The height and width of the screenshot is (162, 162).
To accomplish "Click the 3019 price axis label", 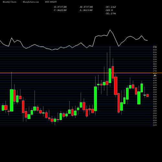I will (x=155, y=111).
